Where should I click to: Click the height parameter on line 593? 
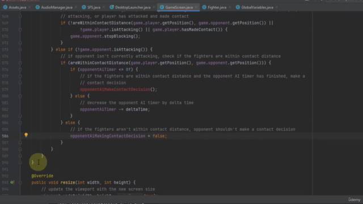[x=121, y=182]
